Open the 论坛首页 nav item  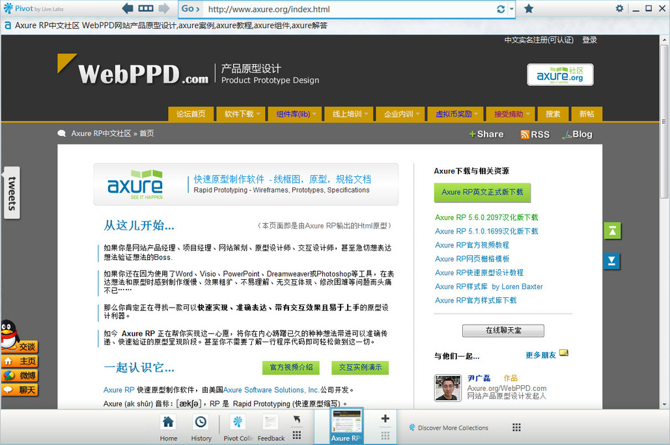[x=191, y=114]
